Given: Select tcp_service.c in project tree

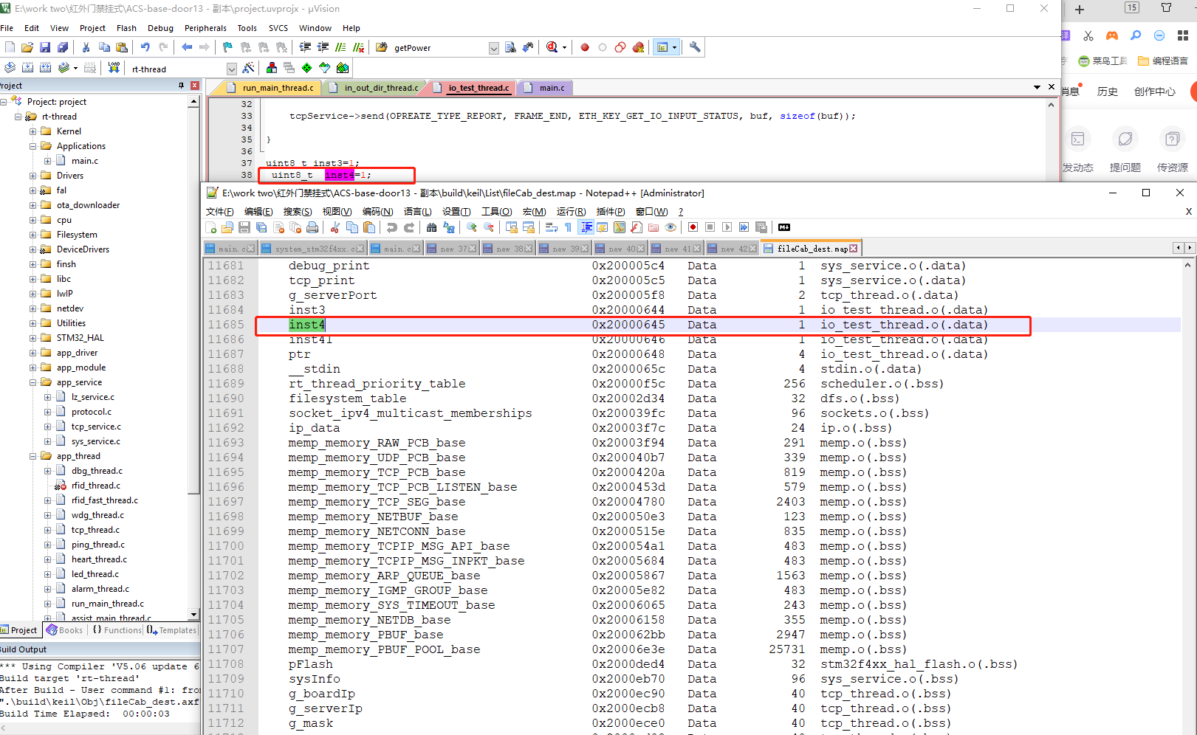Looking at the screenshot, I should click(96, 427).
